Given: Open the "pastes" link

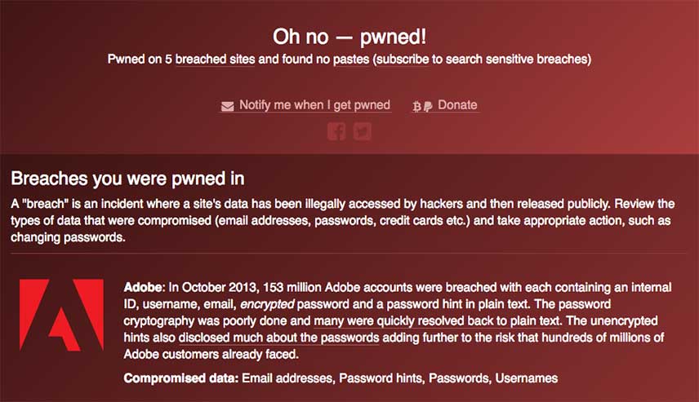Looking at the screenshot, I should point(351,60).
